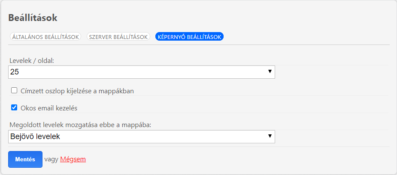397x175 pixels.
Task: Click the Címzett oszlop kijelzése a mappákban label
Action: coord(77,91)
